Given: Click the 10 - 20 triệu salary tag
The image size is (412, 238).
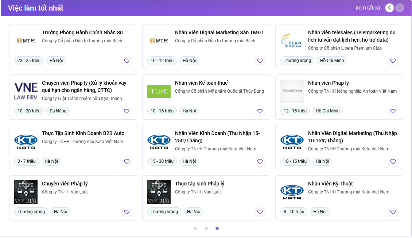Looking at the screenshot, I should tap(29, 111).
